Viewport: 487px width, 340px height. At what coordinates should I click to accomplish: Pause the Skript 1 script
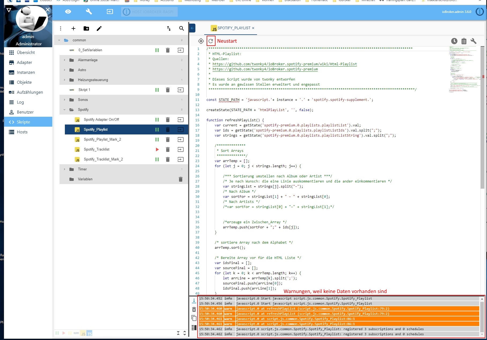coord(157,90)
